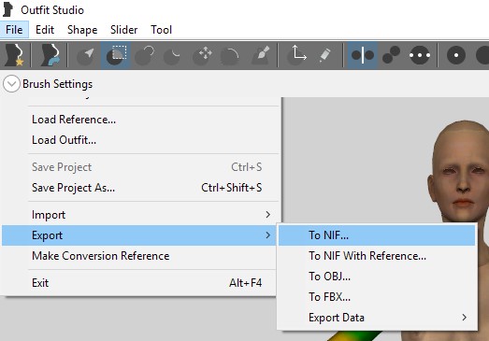Select the Mask brush tool icon
This screenshot has height=341, width=489.
tap(116, 55)
